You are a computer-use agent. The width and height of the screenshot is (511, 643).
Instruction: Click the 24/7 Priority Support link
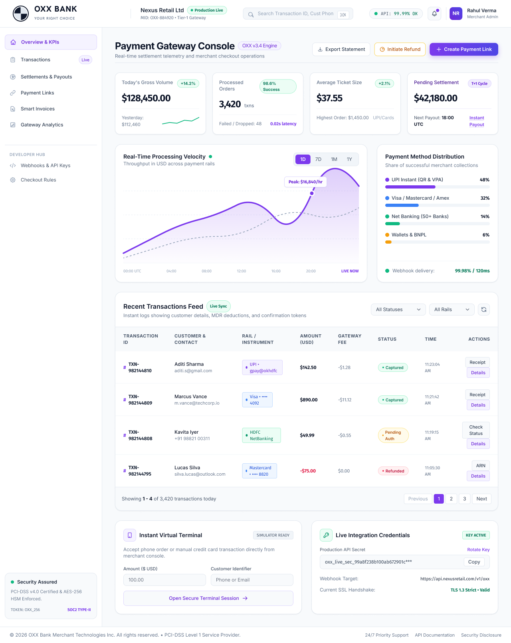click(x=386, y=635)
